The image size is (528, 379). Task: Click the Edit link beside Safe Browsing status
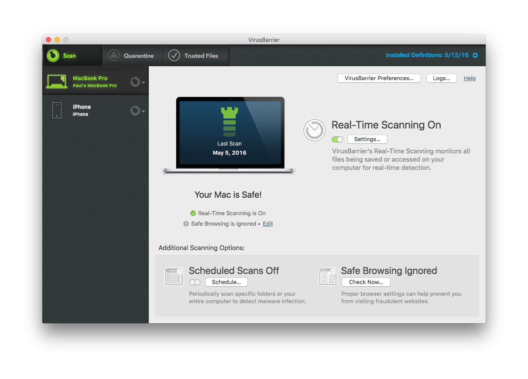pyautogui.click(x=268, y=224)
